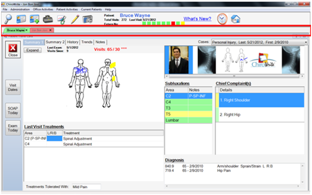Click the clock icon
Viewport: 312px width, 195px height.
pyautogui.click(x=222, y=19)
